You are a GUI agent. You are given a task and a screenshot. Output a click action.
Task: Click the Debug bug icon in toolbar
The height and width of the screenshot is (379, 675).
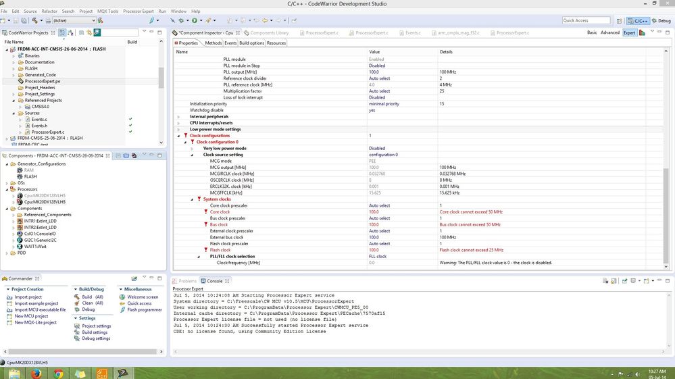coord(181,21)
